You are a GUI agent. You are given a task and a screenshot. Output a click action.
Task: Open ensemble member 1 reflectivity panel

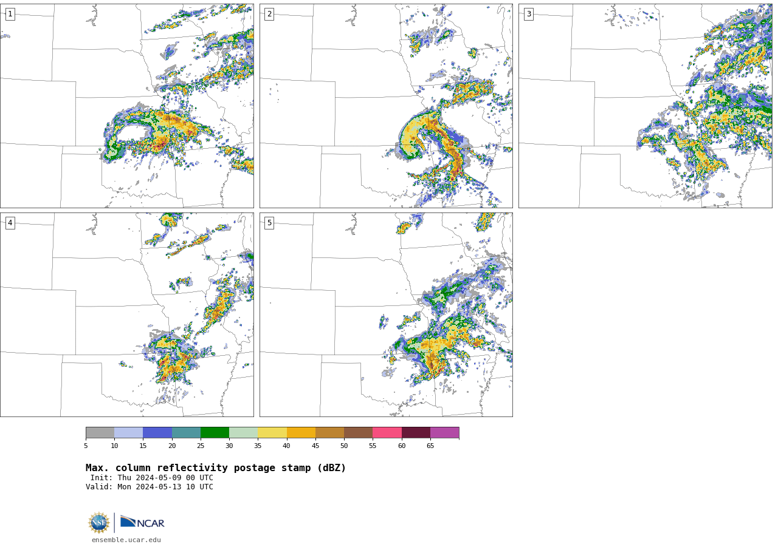pos(127,106)
